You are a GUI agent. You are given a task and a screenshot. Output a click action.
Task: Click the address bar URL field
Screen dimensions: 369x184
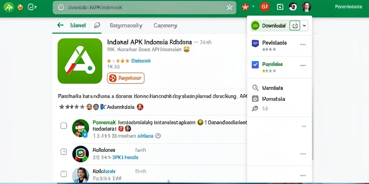click(145, 8)
